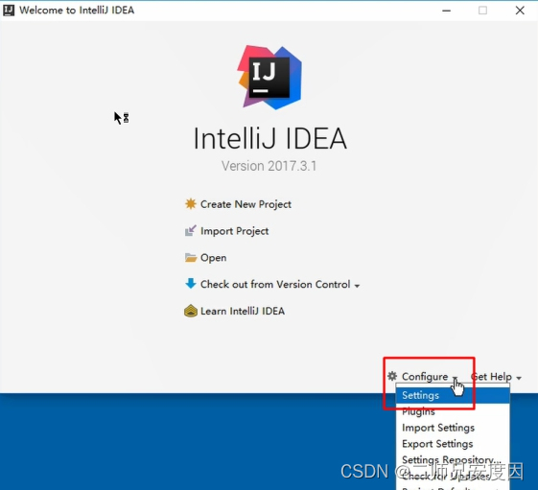Click the Import Project arrow icon
538x490 pixels.
(x=191, y=230)
